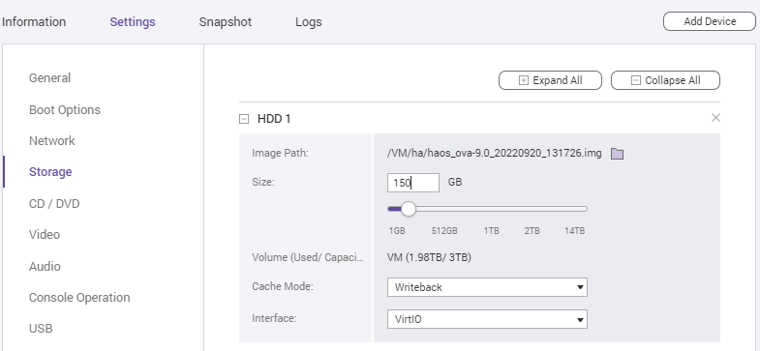Click the Size input field
760x351 pixels.
(x=413, y=183)
